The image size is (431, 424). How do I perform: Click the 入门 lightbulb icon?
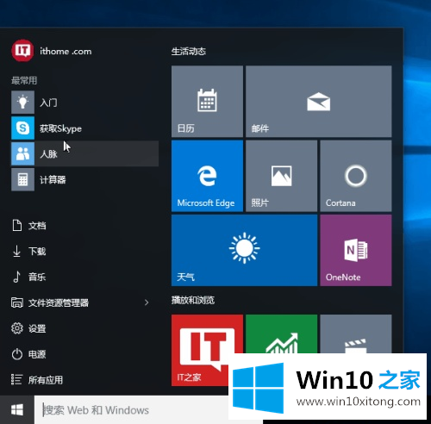click(22, 103)
